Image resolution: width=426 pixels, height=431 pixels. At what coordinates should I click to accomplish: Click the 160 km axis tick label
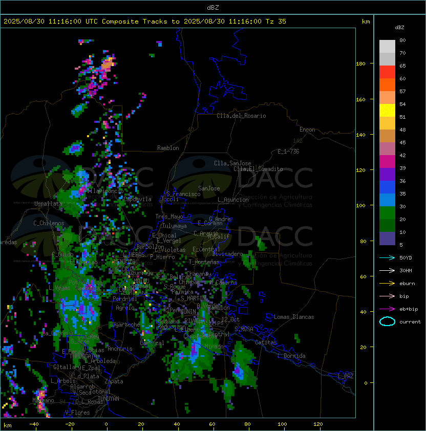tap(360, 99)
